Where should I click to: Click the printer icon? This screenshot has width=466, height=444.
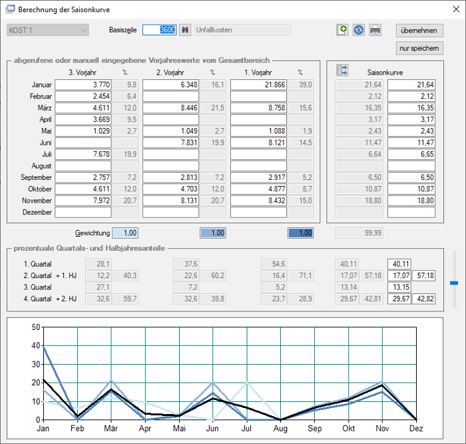pyautogui.click(x=375, y=30)
